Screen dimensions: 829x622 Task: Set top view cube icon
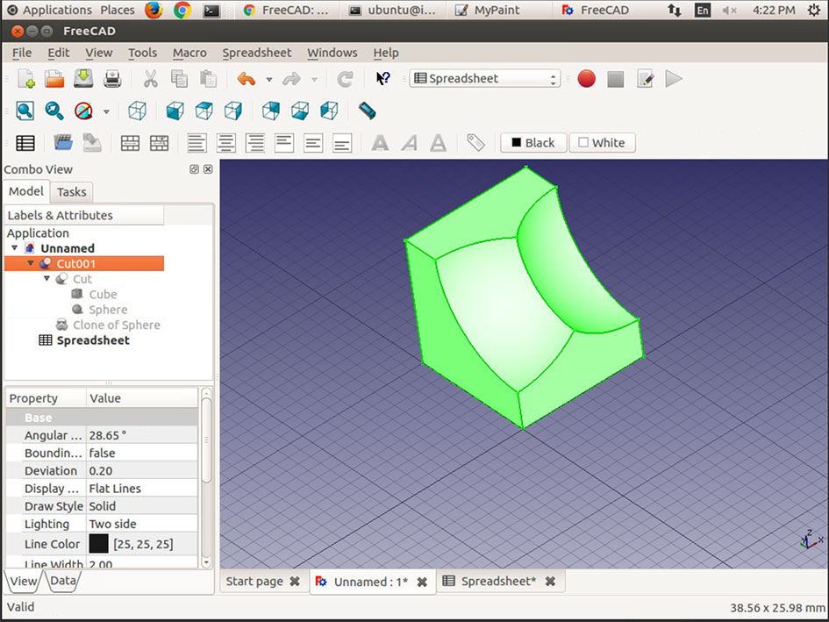click(204, 111)
